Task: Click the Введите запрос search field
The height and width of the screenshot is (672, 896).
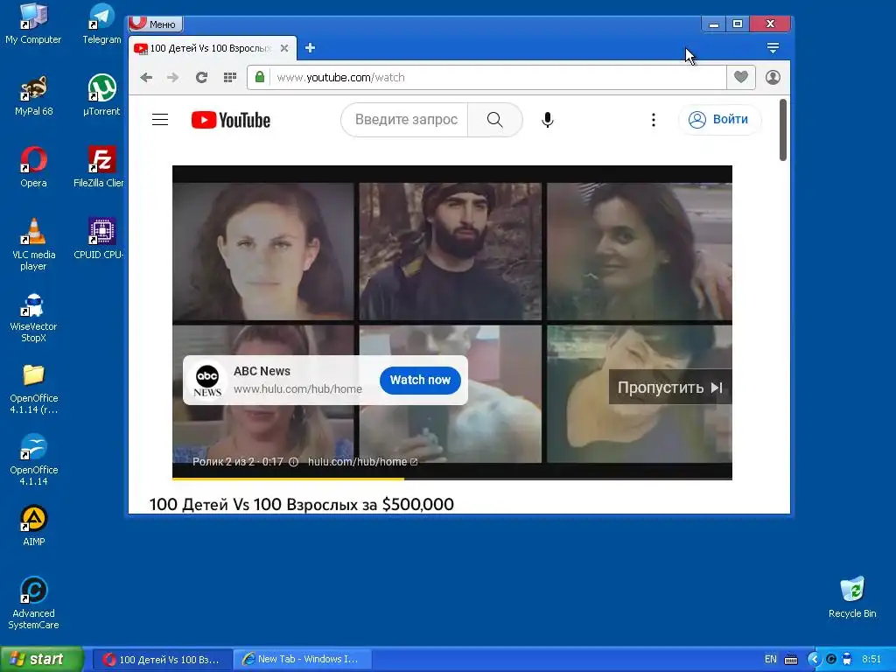Action: tap(406, 119)
